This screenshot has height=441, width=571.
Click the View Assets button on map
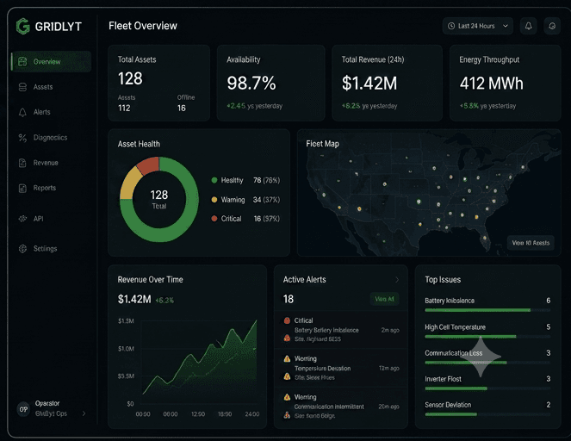pyautogui.click(x=531, y=243)
